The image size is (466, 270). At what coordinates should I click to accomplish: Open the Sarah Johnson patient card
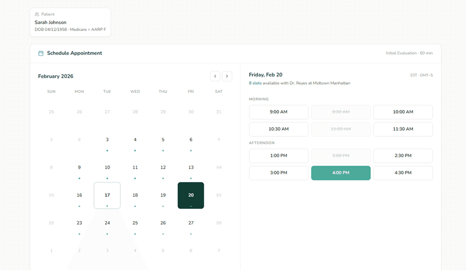coord(70,22)
